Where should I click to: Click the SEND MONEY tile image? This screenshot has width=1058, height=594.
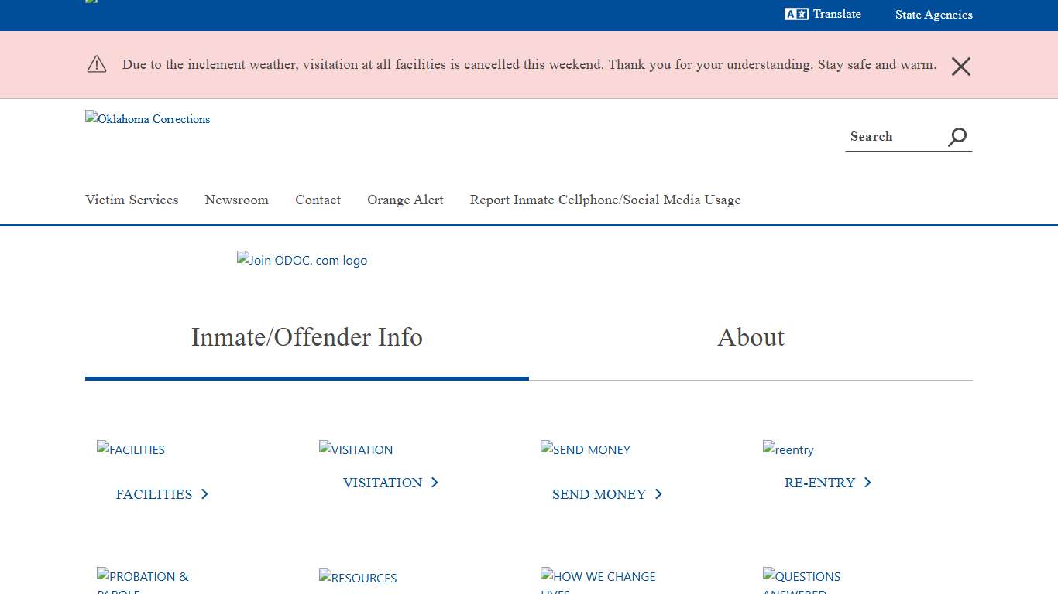585,449
